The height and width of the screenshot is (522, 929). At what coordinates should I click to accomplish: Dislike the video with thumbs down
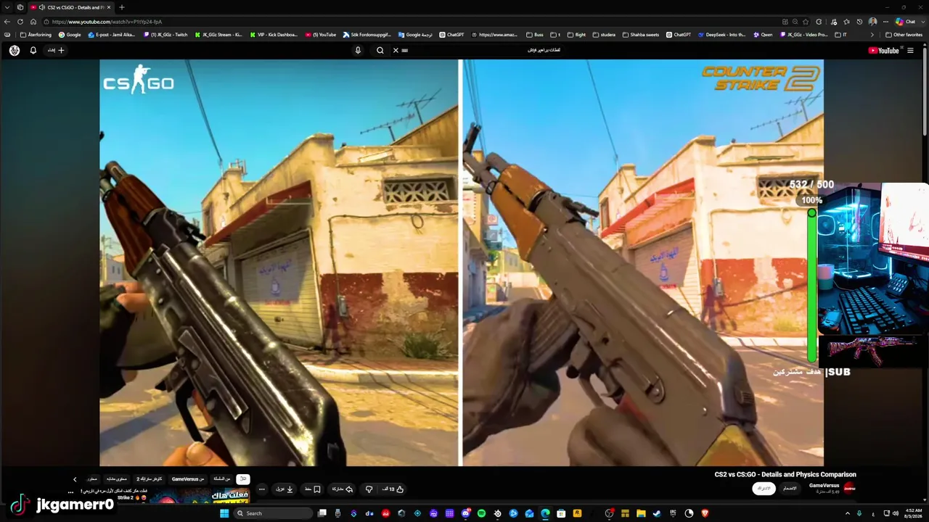pos(369,489)
